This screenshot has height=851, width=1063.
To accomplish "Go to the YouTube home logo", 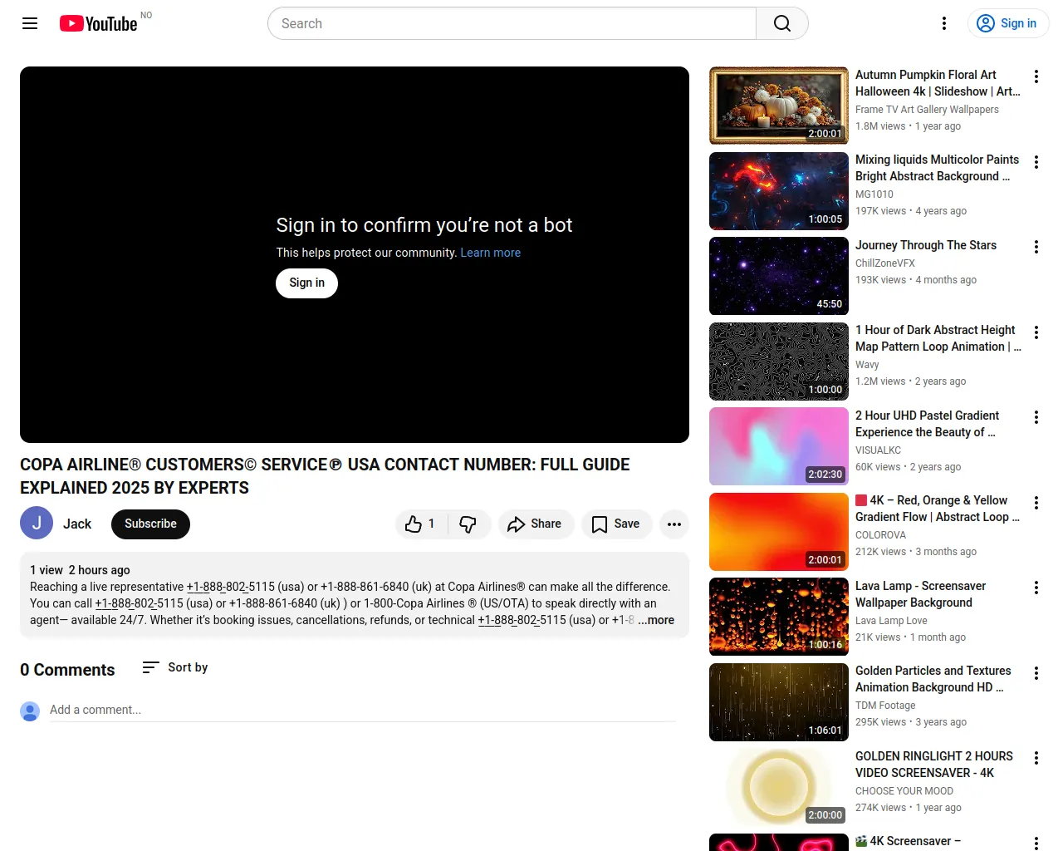I will pyautogui.click(x=99, y=23).
